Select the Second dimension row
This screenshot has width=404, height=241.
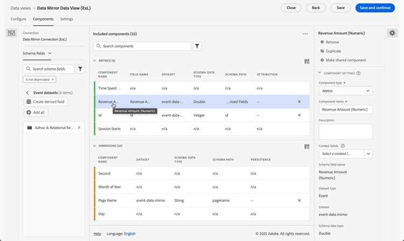pyautogui.click(x=202, y=173)
